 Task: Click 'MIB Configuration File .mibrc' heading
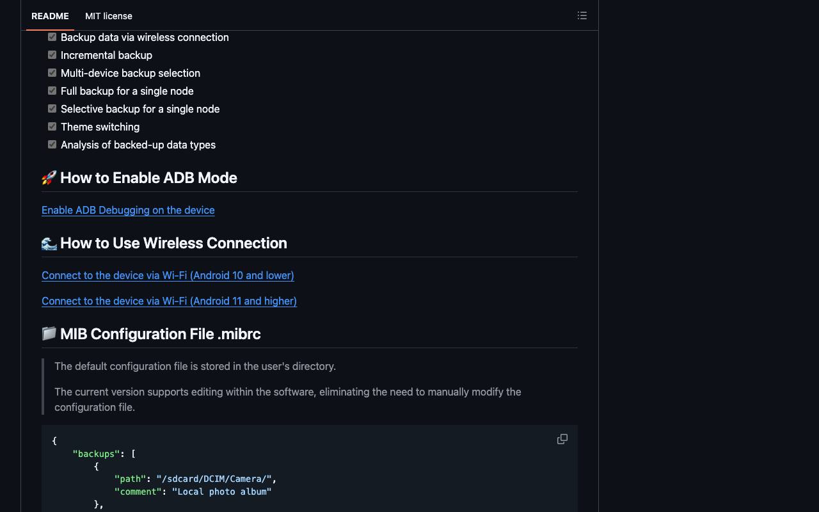click(160, 334)
